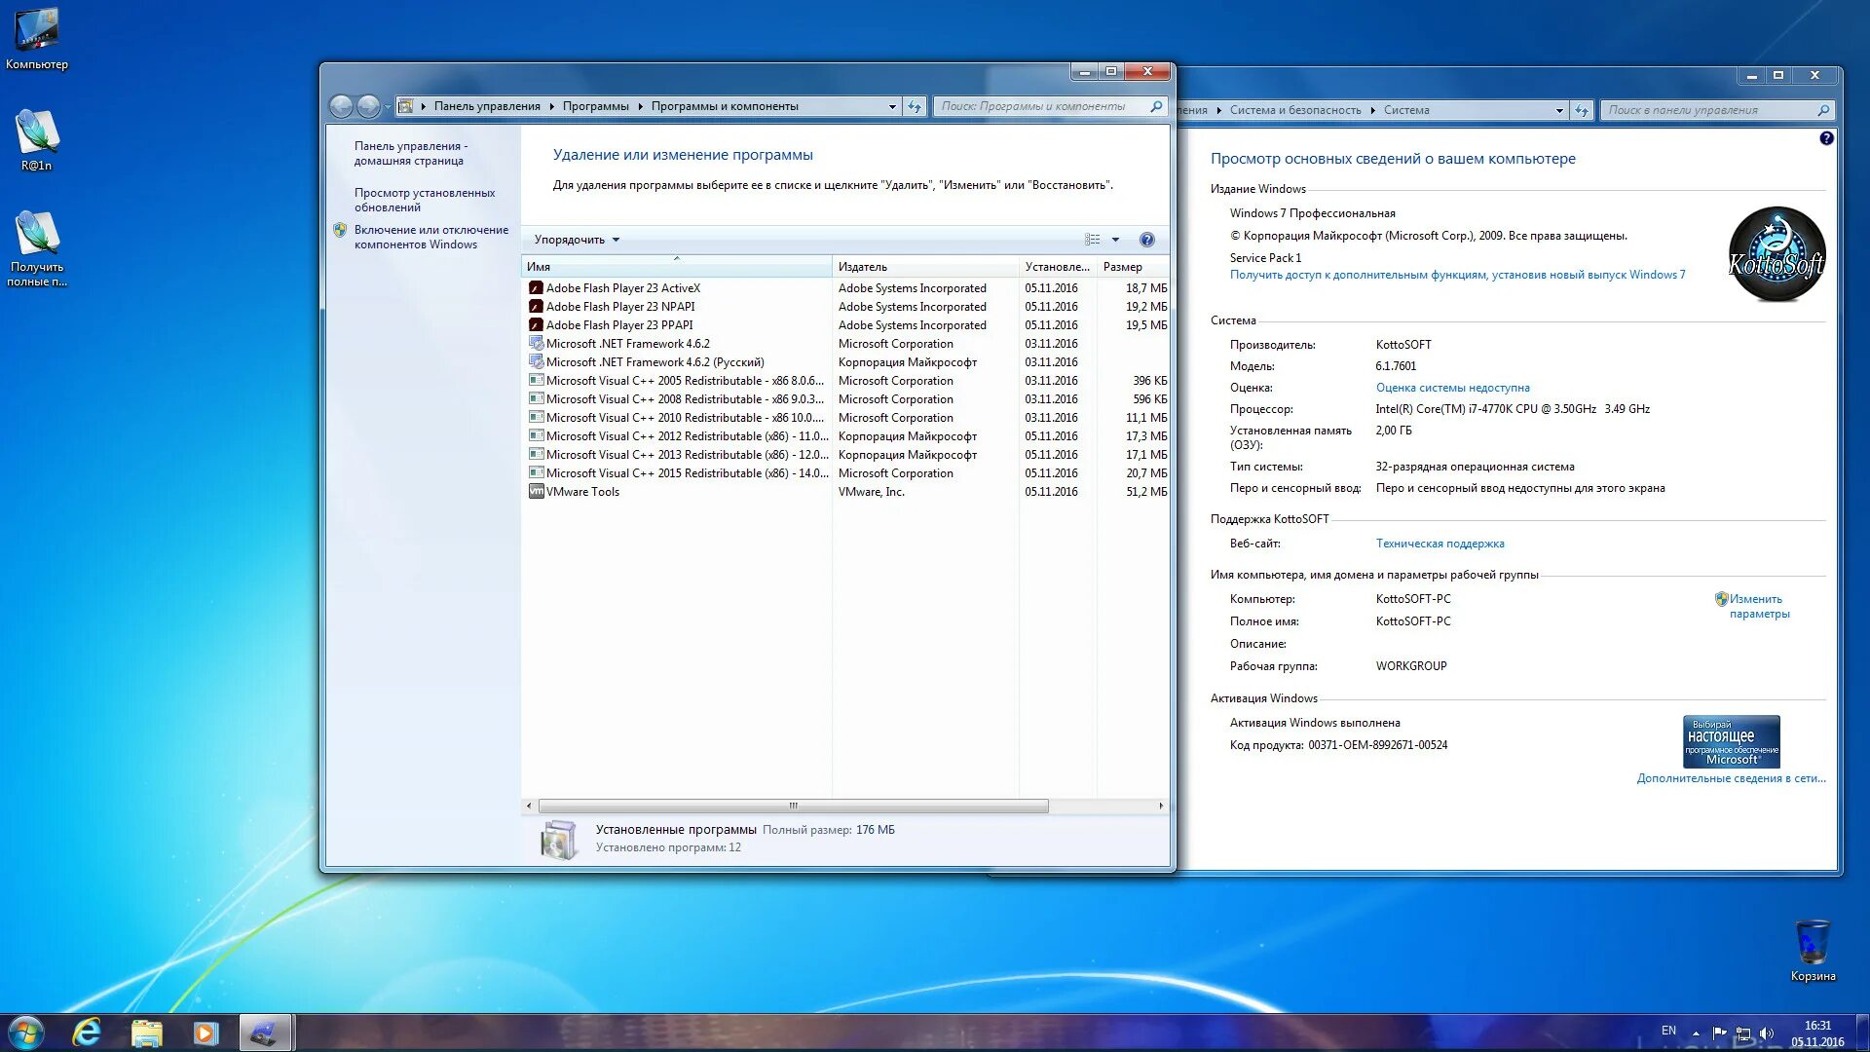The width and height of the screenshot is (1870, 1052).
Task: Open Техническая поддержка link
Action: tap(1440, 544)
